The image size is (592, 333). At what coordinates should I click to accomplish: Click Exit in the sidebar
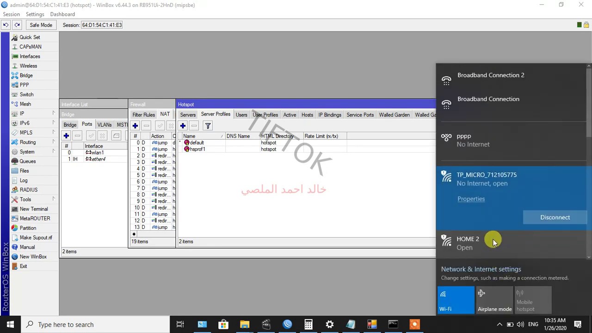click(23, 266)
